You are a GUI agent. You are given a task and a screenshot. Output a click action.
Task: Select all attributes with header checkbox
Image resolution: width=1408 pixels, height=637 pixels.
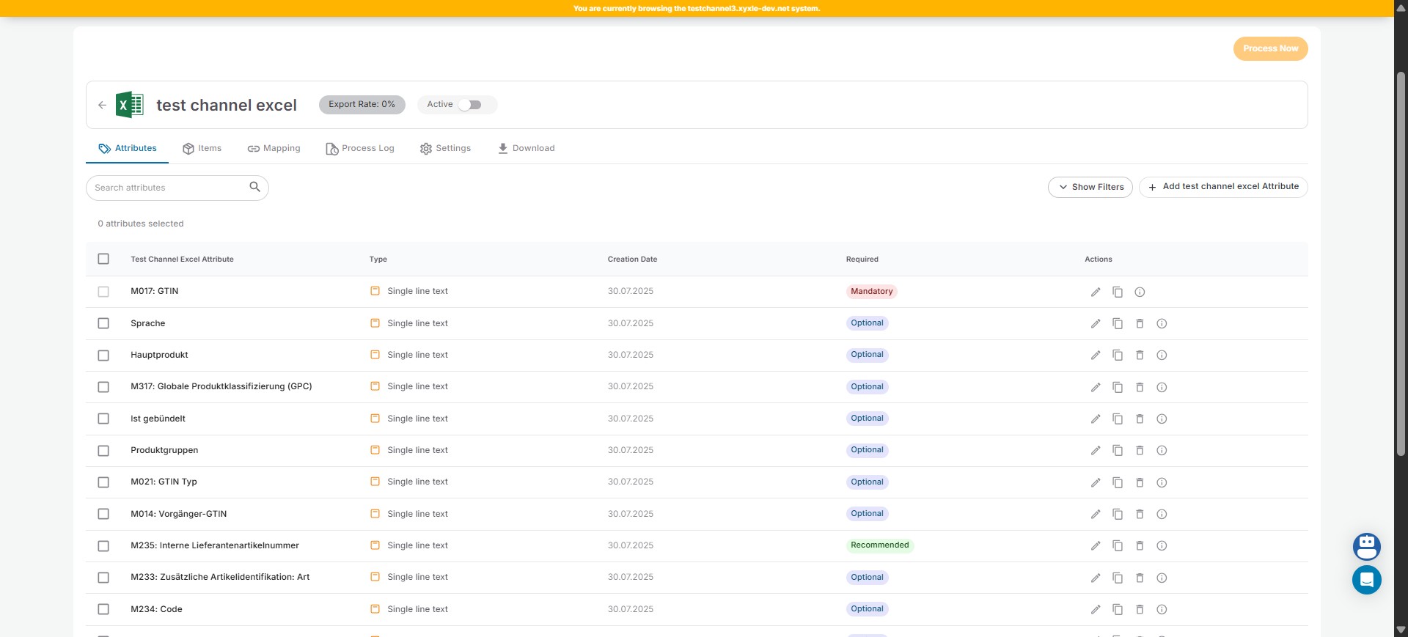(103, 259)
